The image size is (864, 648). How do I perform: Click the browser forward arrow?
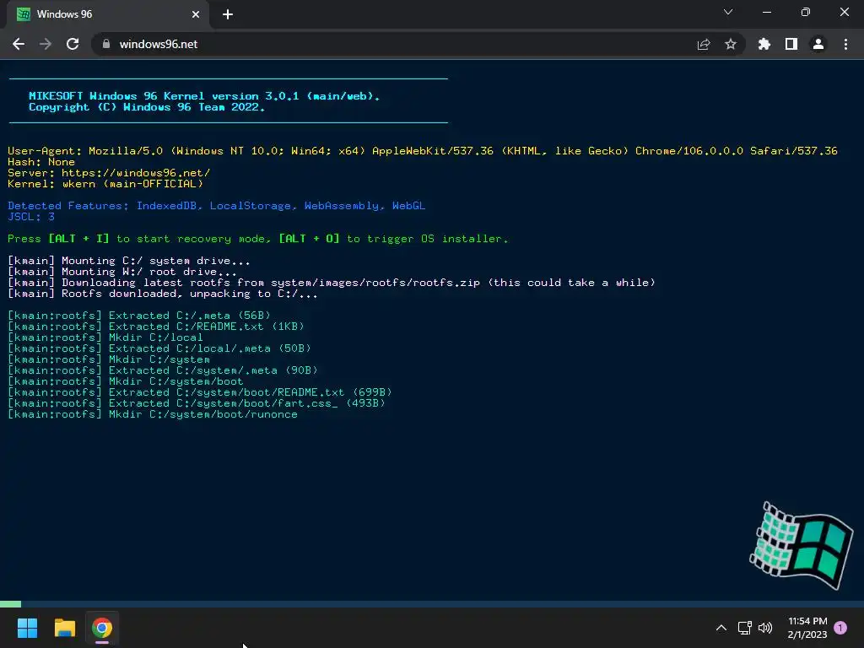coord(46,44)
